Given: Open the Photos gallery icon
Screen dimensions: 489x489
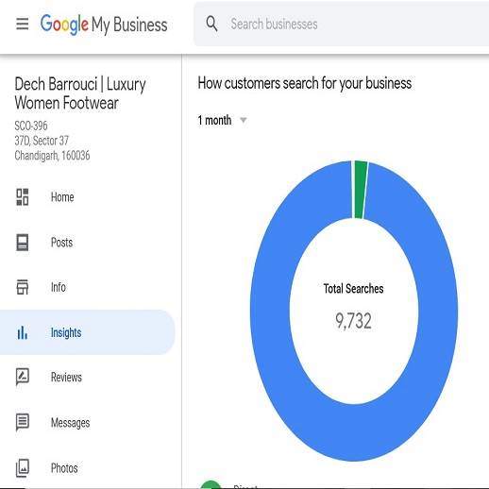Looking at the screenshot, I should coord(23,468).
